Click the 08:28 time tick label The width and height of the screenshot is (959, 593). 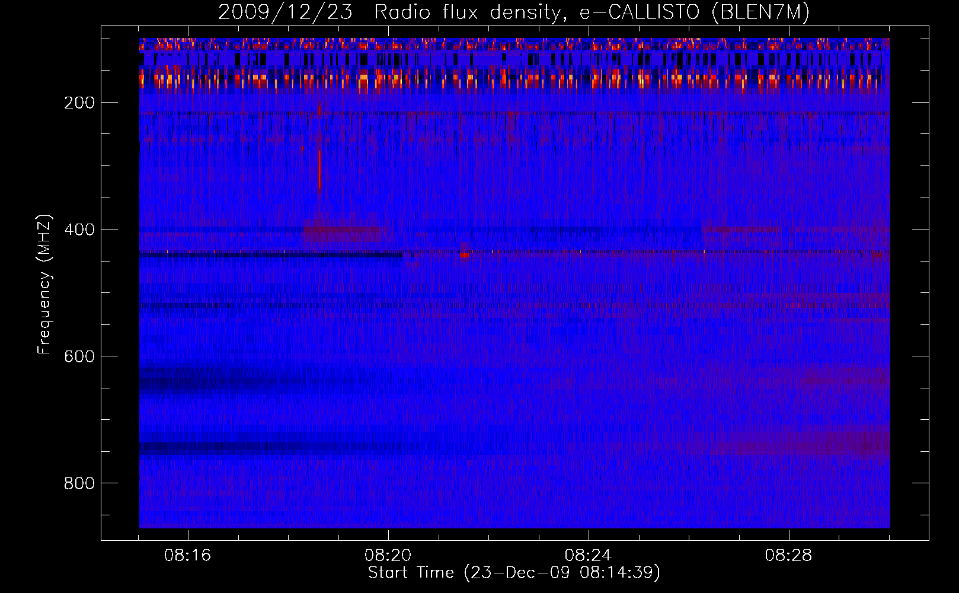(x=789, y=556)
